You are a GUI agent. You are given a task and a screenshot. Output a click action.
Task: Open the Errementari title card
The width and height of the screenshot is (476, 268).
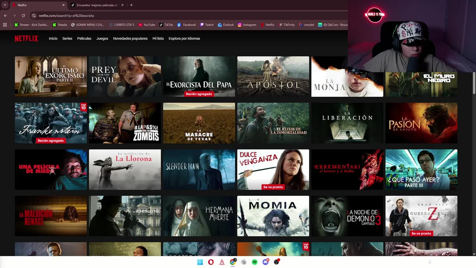(347, 169)
